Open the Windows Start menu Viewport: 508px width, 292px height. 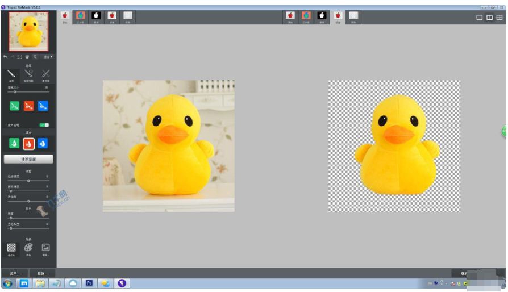[8, 283]
